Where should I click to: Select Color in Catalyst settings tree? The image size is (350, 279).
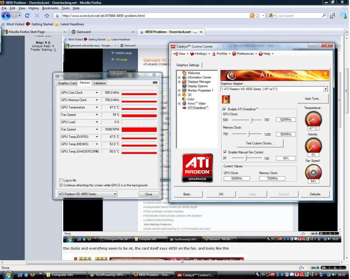(x=191, y=99)
